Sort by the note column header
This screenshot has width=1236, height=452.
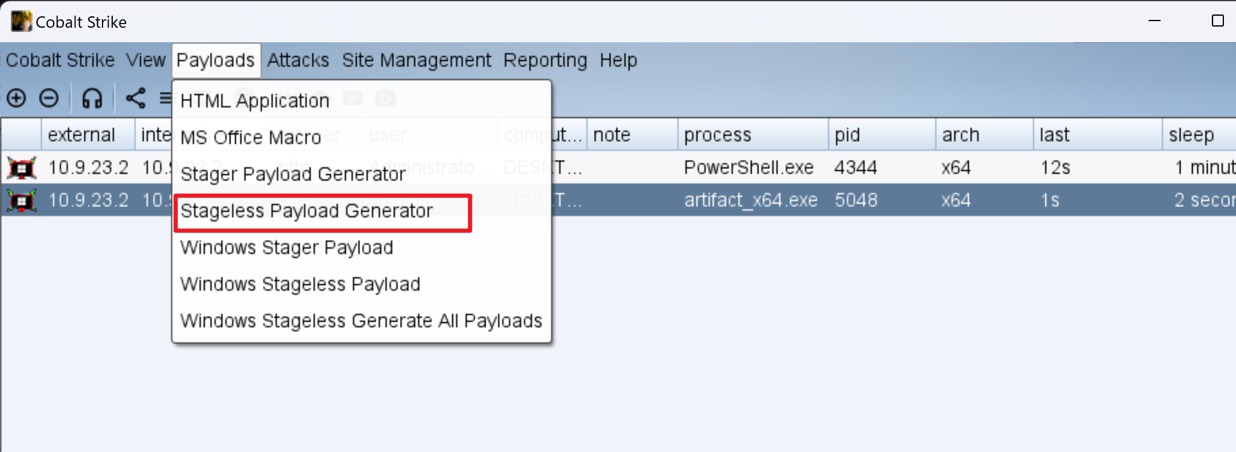[x=632, y=135]
